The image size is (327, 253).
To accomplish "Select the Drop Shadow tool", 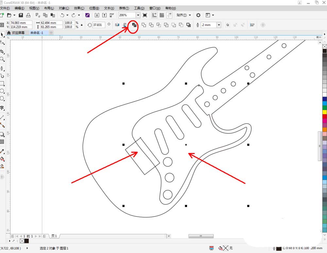I will point(2,134).
